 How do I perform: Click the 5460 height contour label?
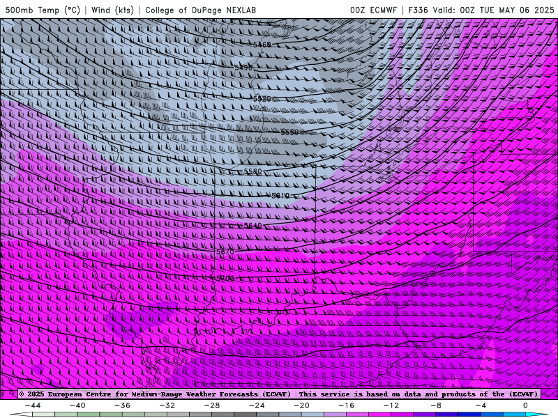pyautogui.click(x=262, y=45)
